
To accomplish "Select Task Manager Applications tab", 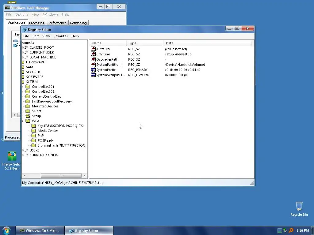I will 17,22.
